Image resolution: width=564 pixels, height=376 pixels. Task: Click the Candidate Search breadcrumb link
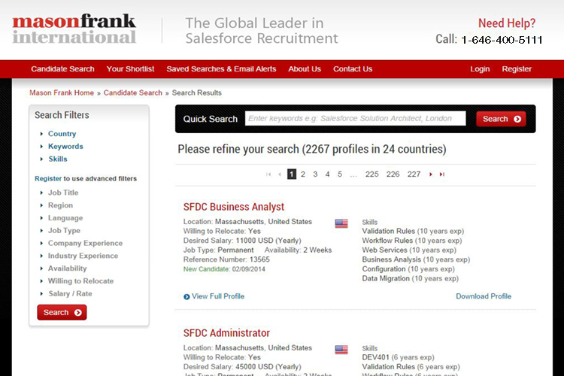click(x=132, y=92)
